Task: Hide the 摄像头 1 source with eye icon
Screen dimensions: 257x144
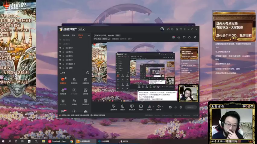Action: pyautogui.click(x=60, y=64)
